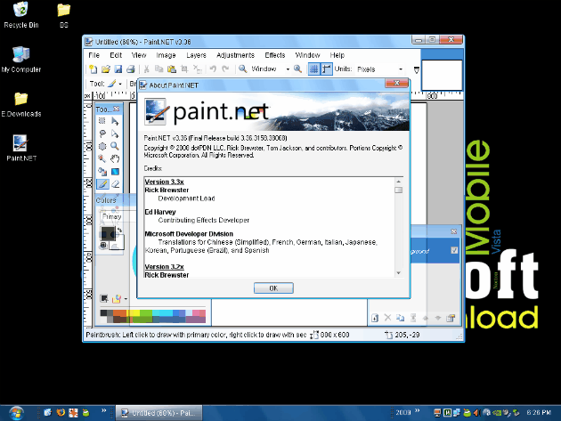This screenshot has height=421, width=561.
Task: Click OK in About Paint.NET dialog
Action: 273,288
